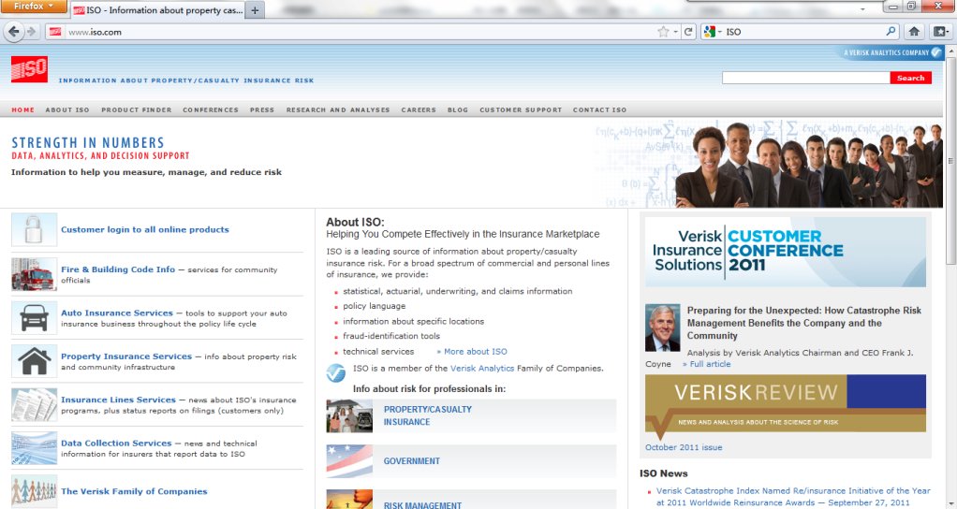
Task: Open PRODUCT FINDER in navigation bar
Action: pos(137,109)
